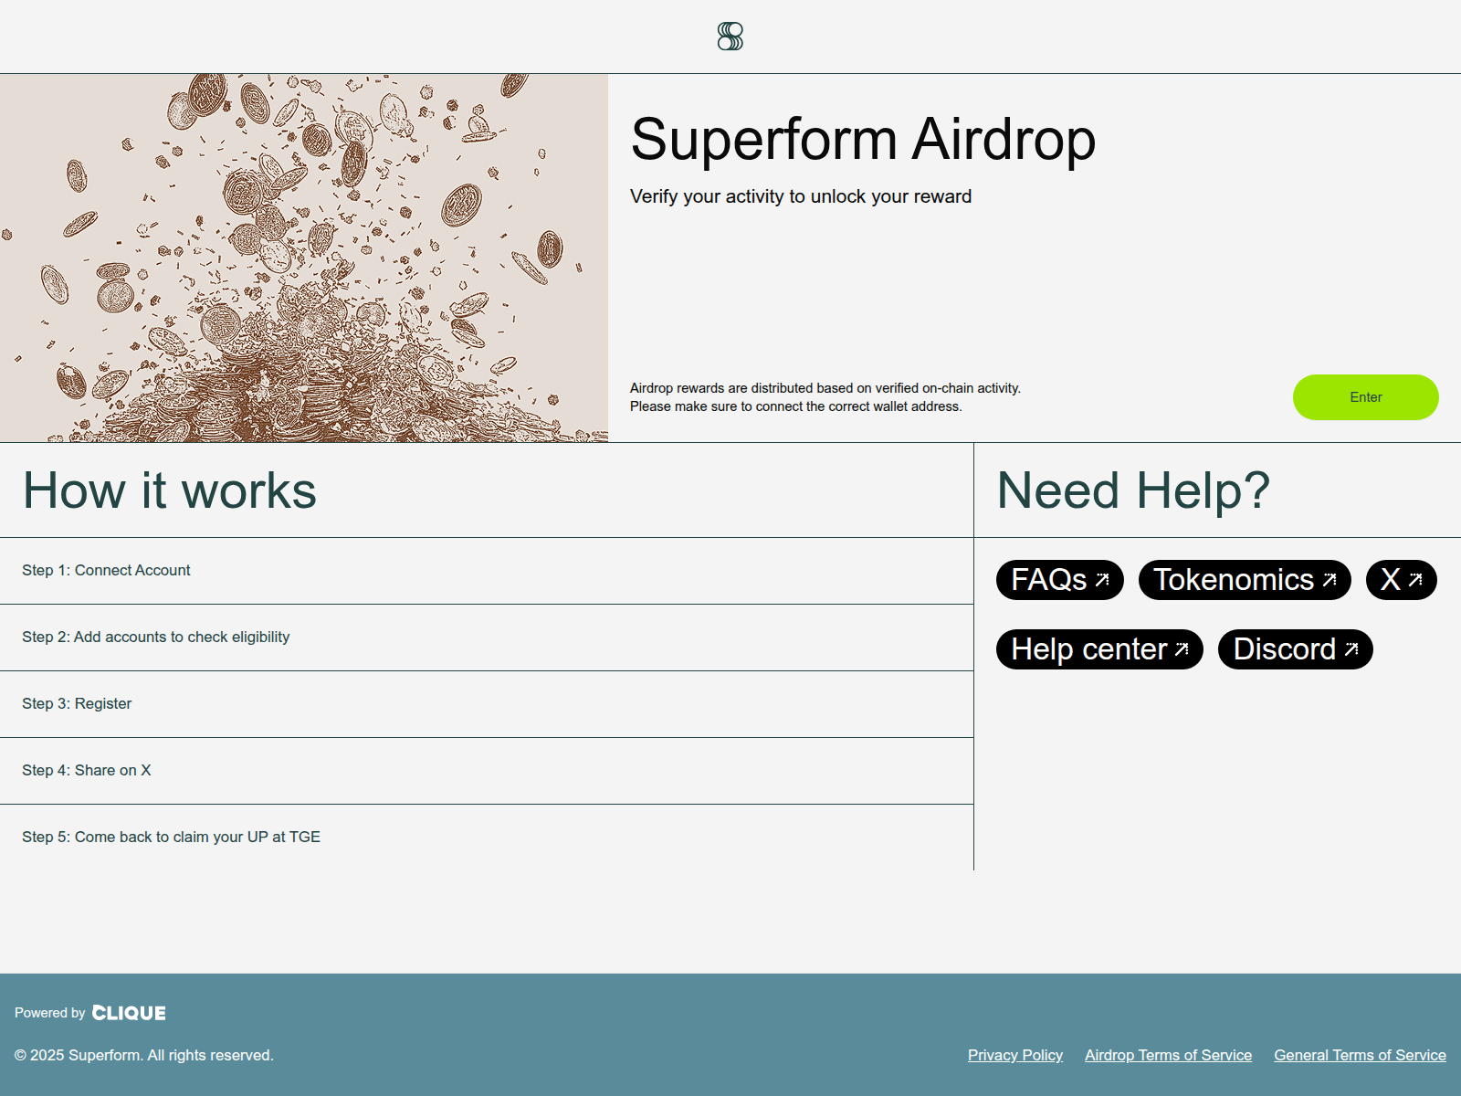Open the X social link pill
1461x1096 pixels.
coord(1401,579)
